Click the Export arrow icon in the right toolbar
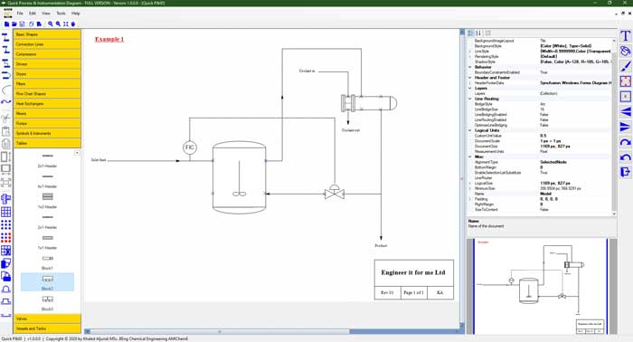Screen dimensions: 633x342 (x=625, y=172)
